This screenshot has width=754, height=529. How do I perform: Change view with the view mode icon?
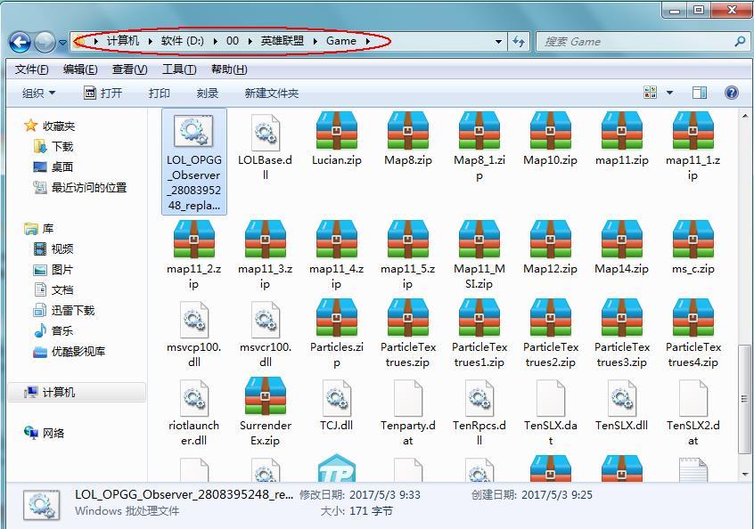[x=650, y=93]
